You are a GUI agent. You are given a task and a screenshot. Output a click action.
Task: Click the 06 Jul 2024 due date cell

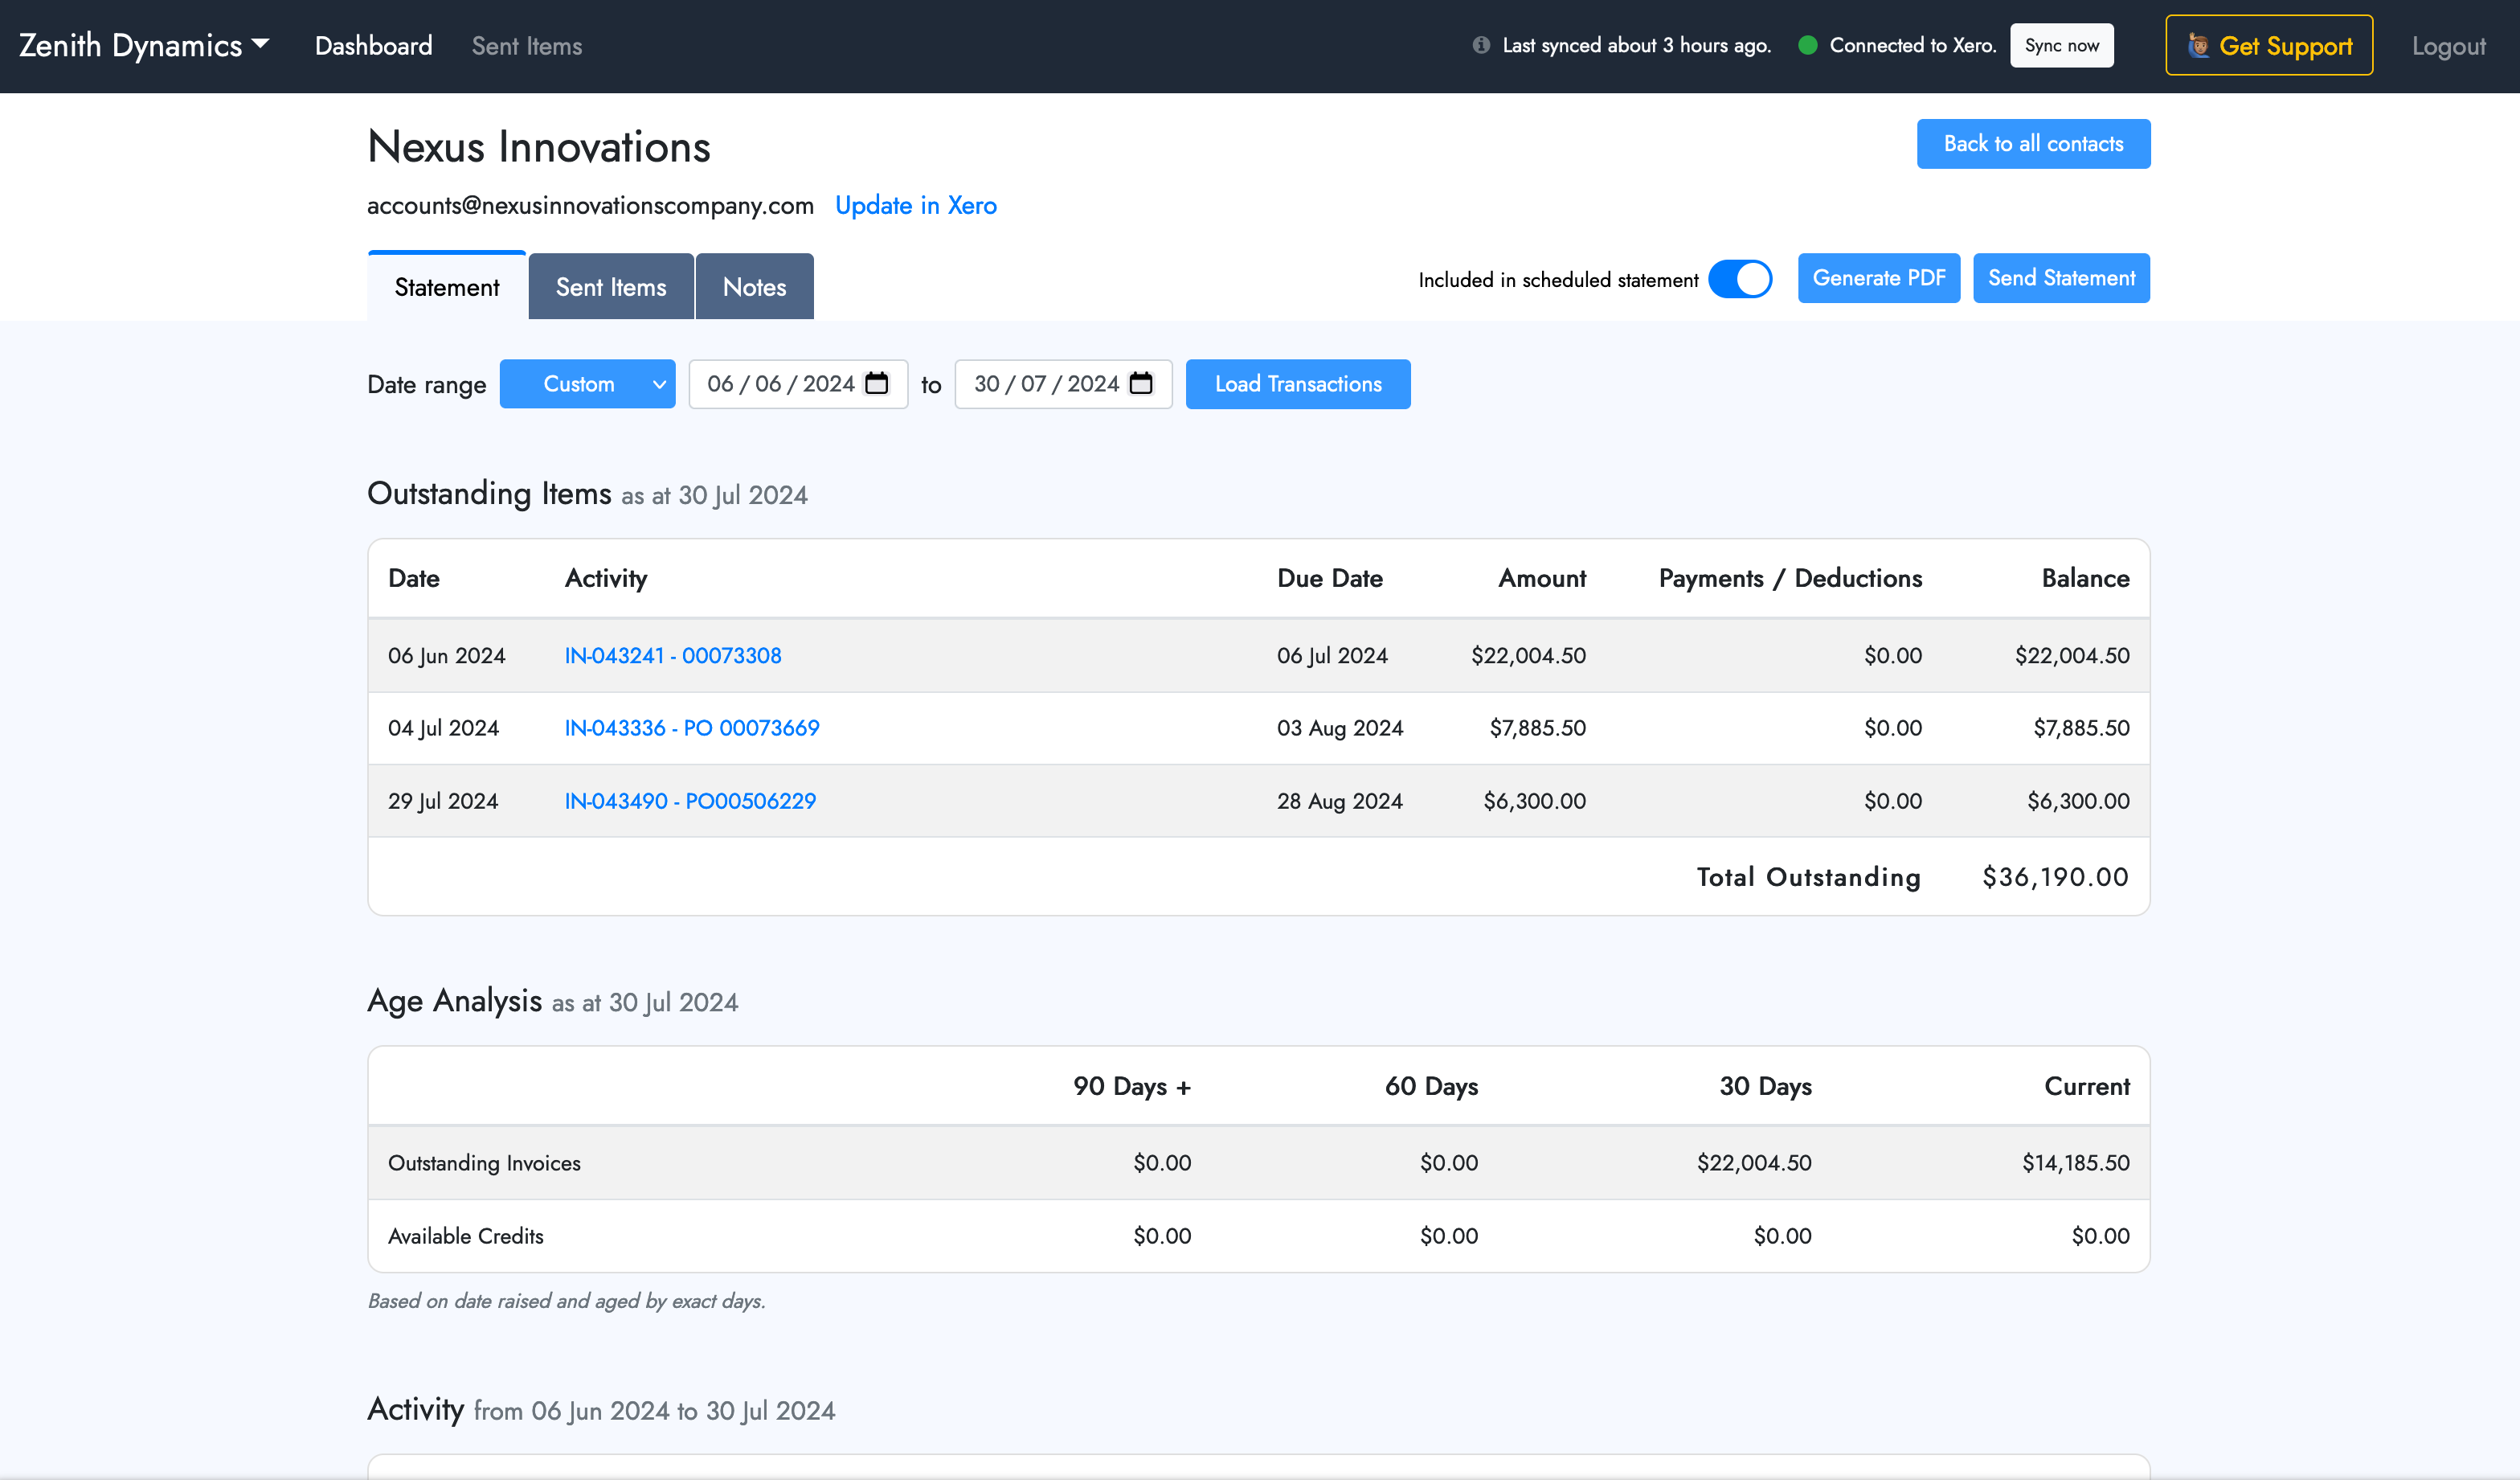tap(1332, 655)
